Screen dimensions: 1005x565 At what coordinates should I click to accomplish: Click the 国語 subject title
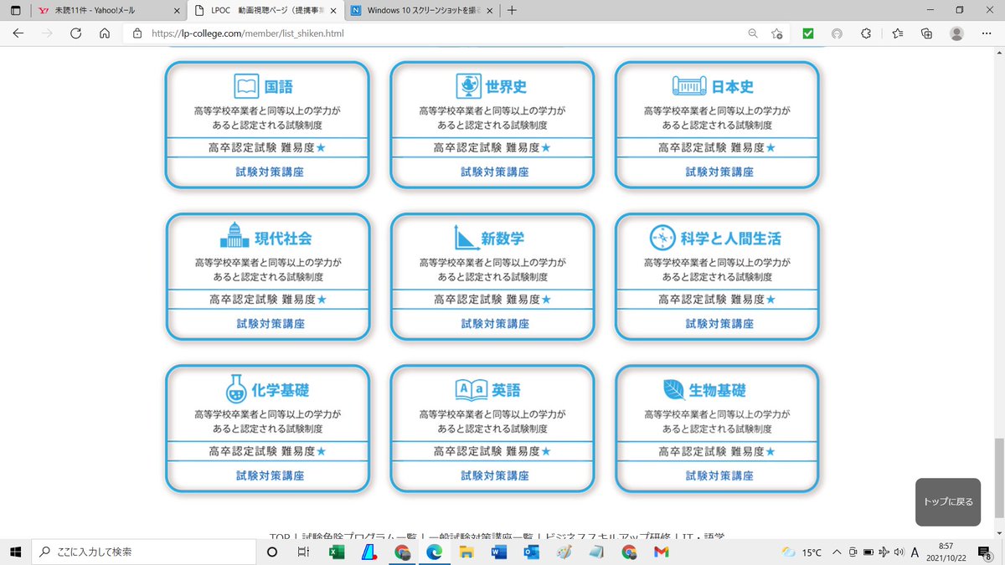[279, 87]
